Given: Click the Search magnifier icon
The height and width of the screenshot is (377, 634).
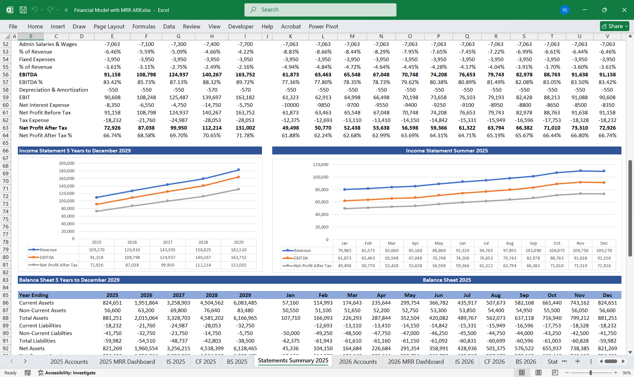Looking at the screenshot, I should click(x=253, y=10).
